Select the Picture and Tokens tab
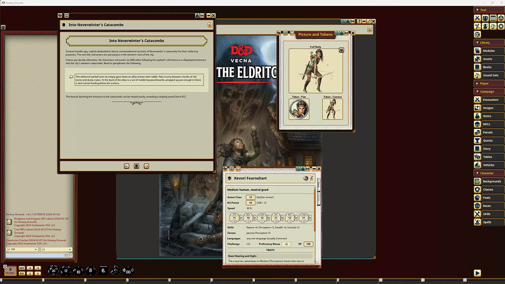Screen dimensions: 505x284 [315, 34]
